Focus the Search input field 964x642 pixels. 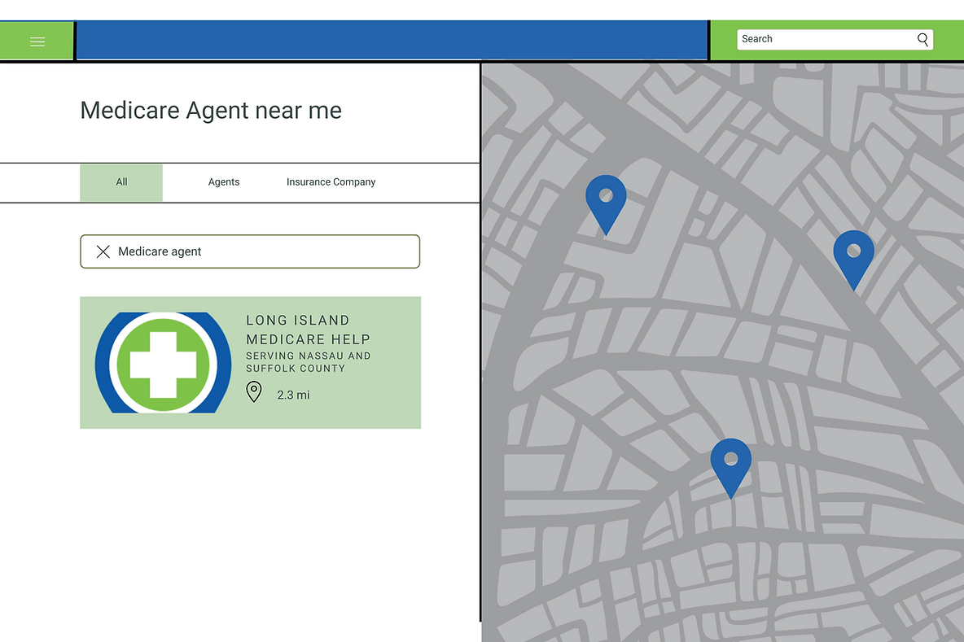[835, 39]
